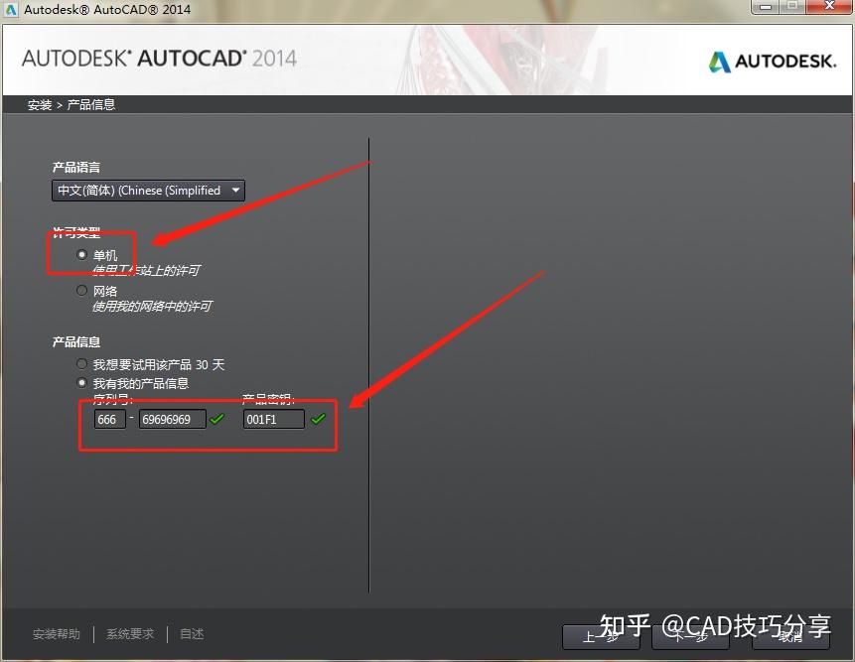The image size is (855, 662).
Task: Minimize the AutoCAD 2014 installer window
Action: point(766,7)
